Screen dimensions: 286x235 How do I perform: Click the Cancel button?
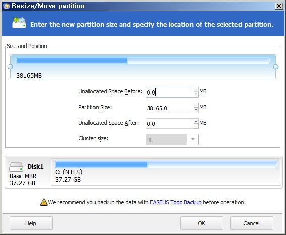pyautogui.click(x=252, y=223)
